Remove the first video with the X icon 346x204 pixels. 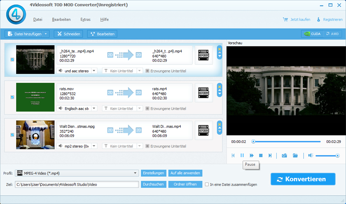220,49
